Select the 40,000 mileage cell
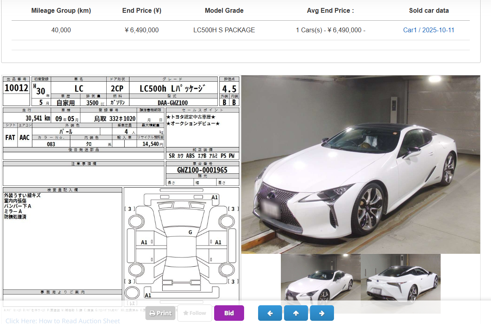Screen dimensions: 491x324 tap(61, 30)
